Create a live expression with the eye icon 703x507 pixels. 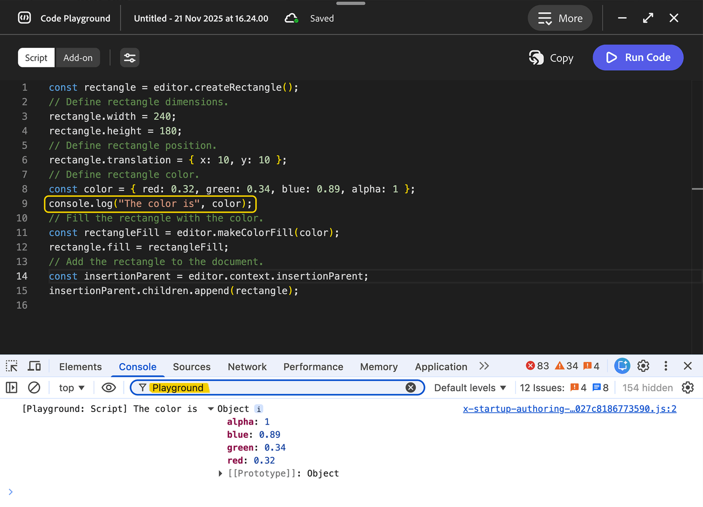tap(108, 387)
